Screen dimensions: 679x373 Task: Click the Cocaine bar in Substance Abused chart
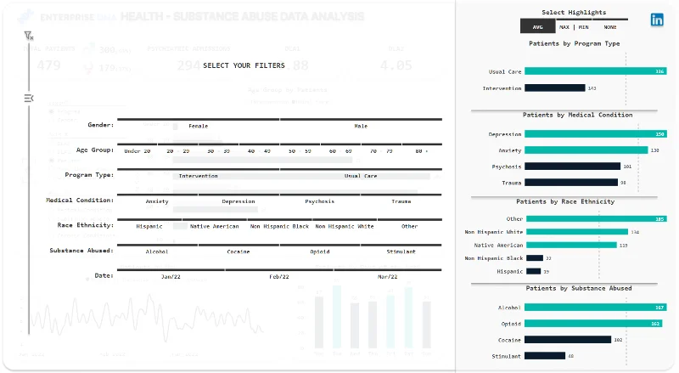pos(568,340)
